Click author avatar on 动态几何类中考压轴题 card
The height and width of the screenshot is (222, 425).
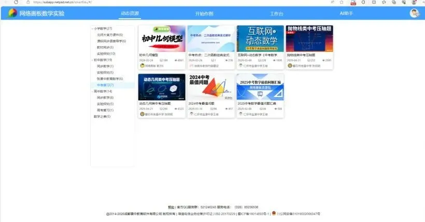pyautogui.click(x=142, y=114)
